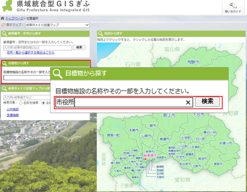
Task: Click 下呂市 on the map
Action: point(199,115)
